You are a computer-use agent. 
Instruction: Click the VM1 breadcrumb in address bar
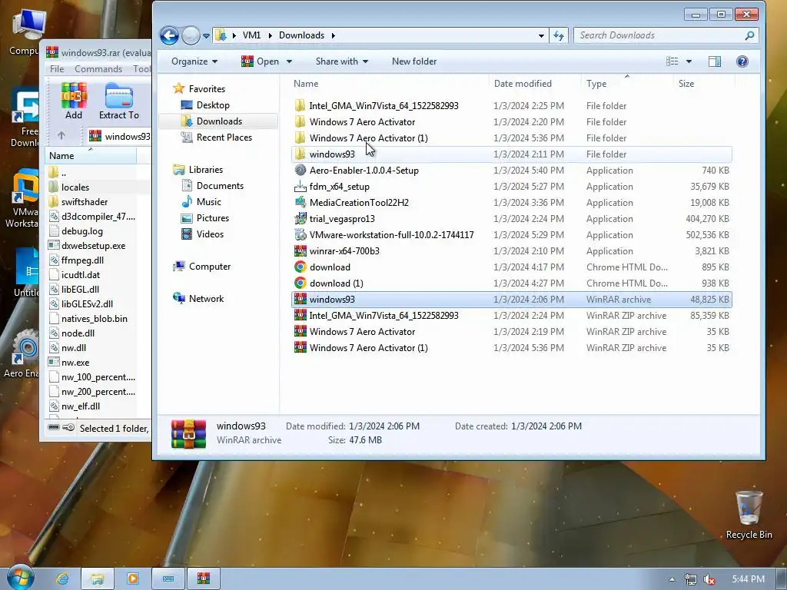[251, 35]
